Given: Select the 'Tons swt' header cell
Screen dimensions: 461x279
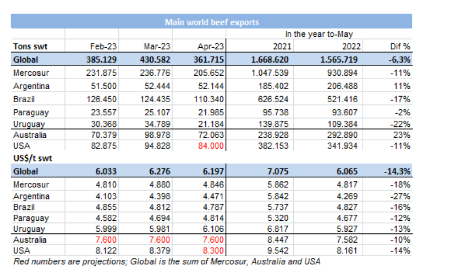Looking at the screenshot, I should [29, 47].
